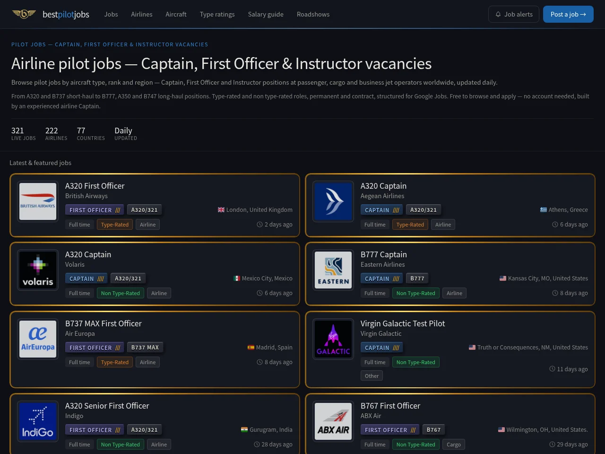Click the UK flag next to London

[221, 210]
